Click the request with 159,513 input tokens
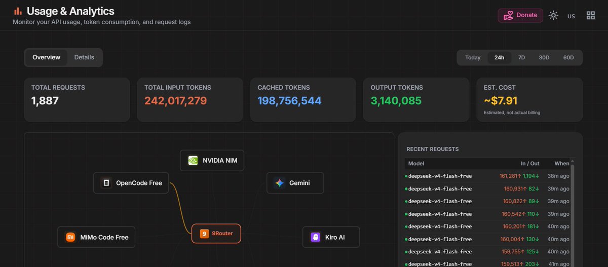Screen dimensions: 608x267 (488, 263)
